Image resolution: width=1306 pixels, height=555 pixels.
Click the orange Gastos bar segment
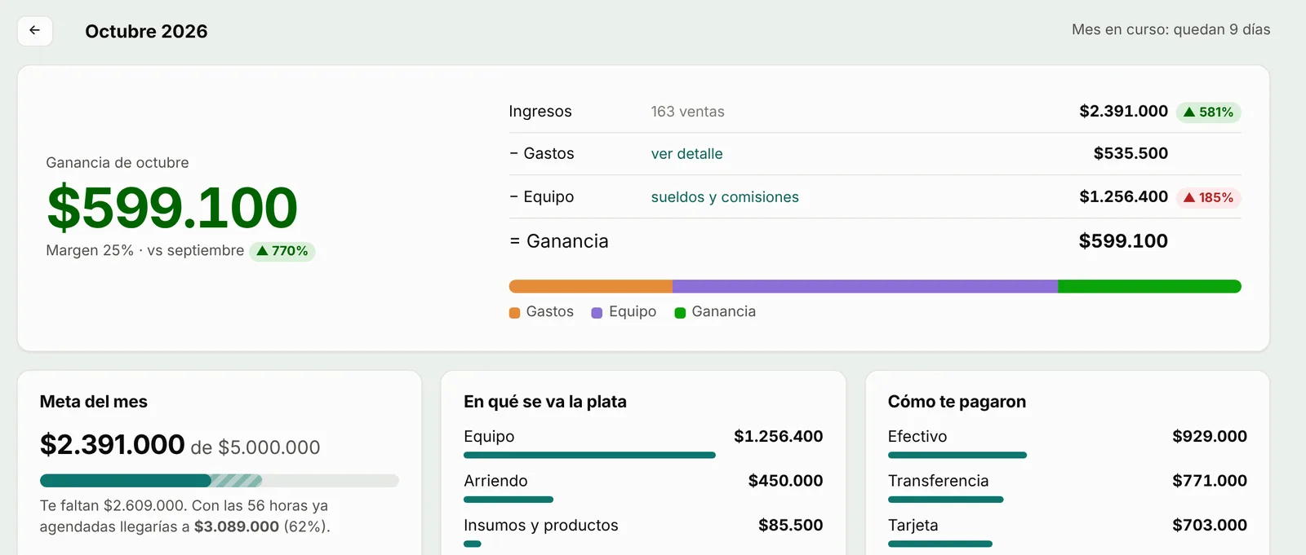tap(591, 287)
